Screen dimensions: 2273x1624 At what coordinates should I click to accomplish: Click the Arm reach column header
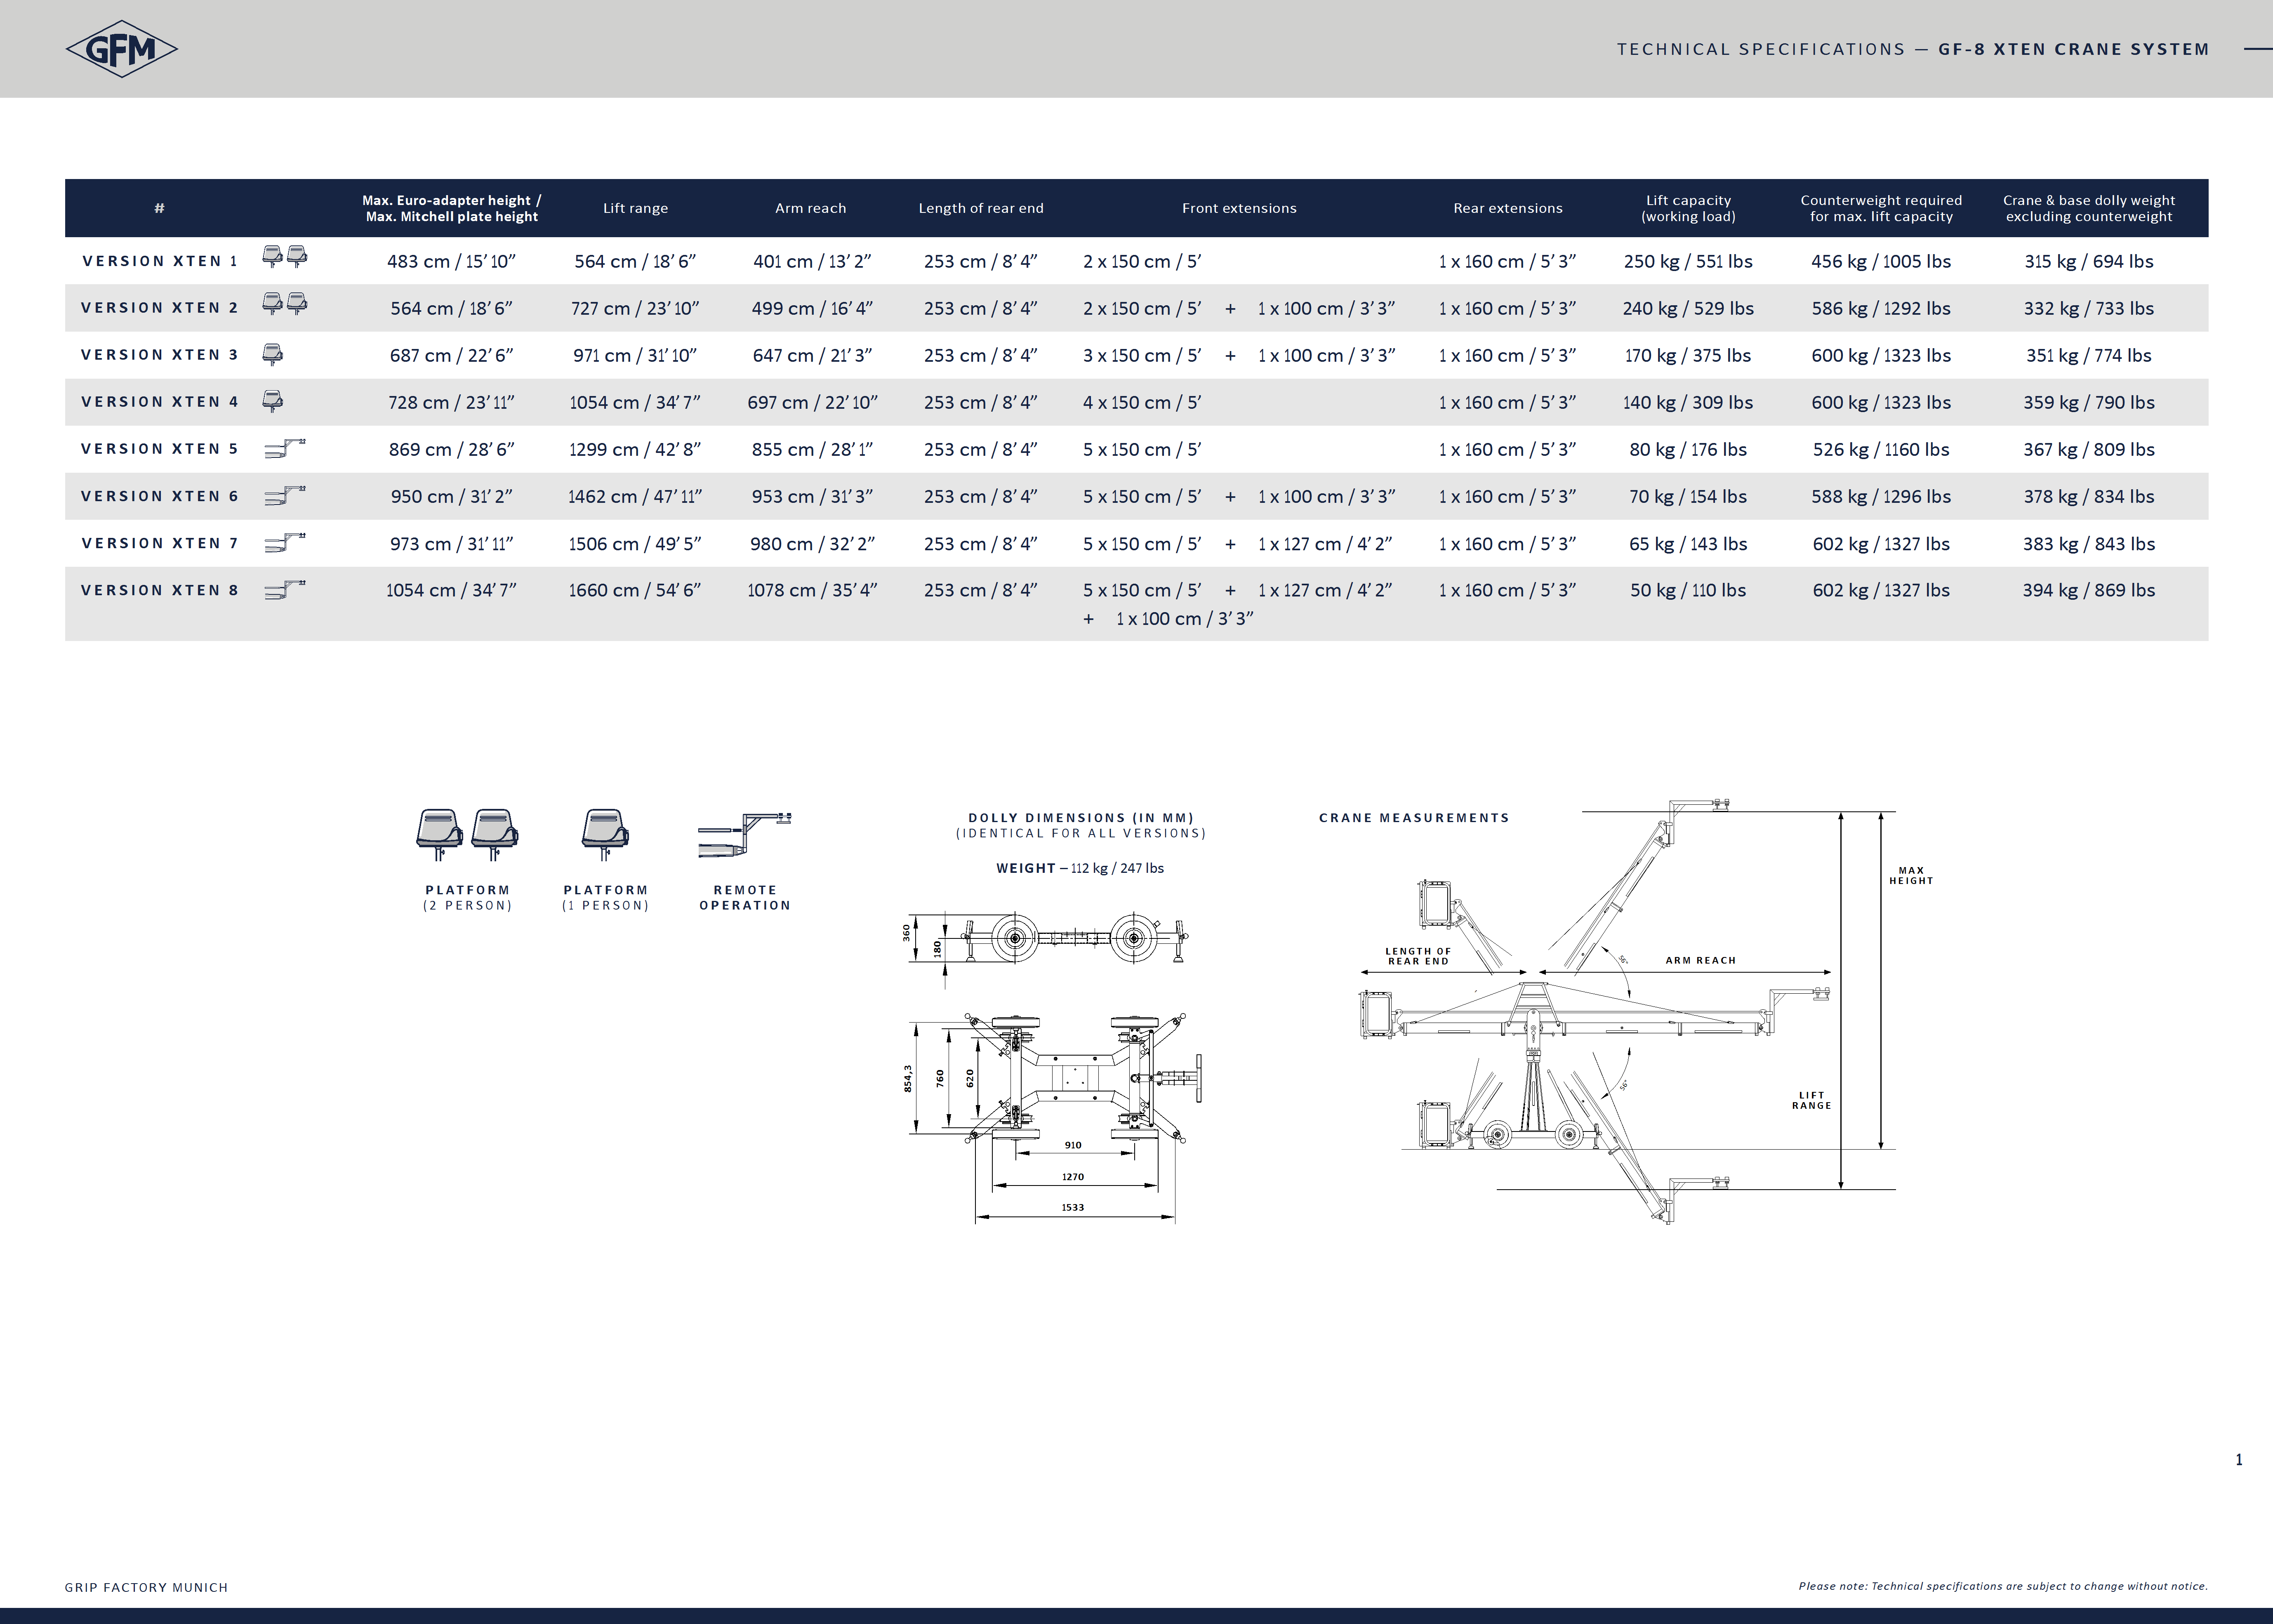810,208
